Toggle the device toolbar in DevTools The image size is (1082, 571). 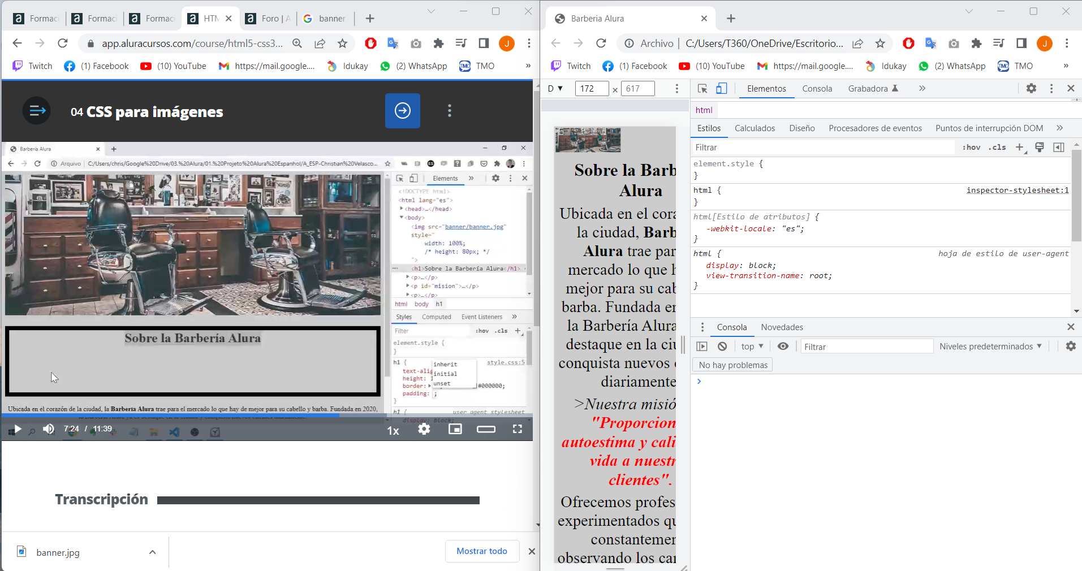click(722, 89)
